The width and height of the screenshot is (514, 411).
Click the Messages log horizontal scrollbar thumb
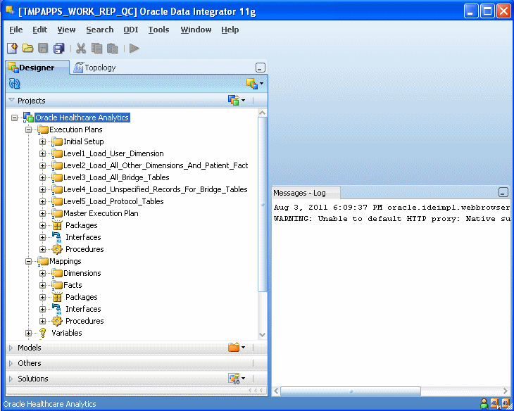pos(351,391)
